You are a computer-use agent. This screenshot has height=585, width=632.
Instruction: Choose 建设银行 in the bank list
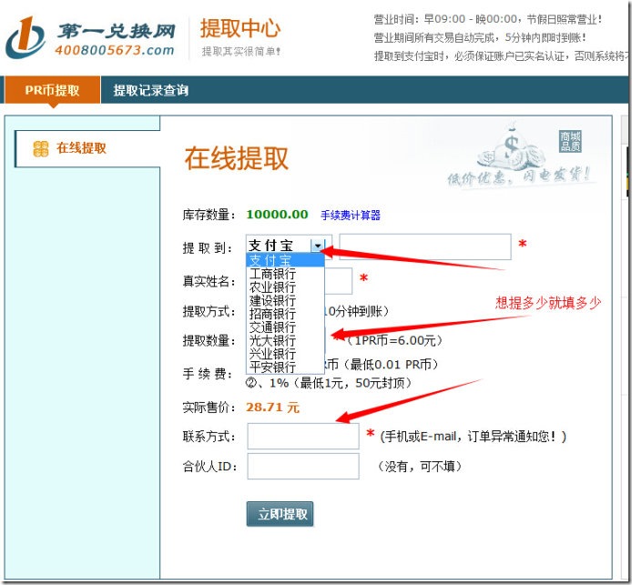coord(272,300)
